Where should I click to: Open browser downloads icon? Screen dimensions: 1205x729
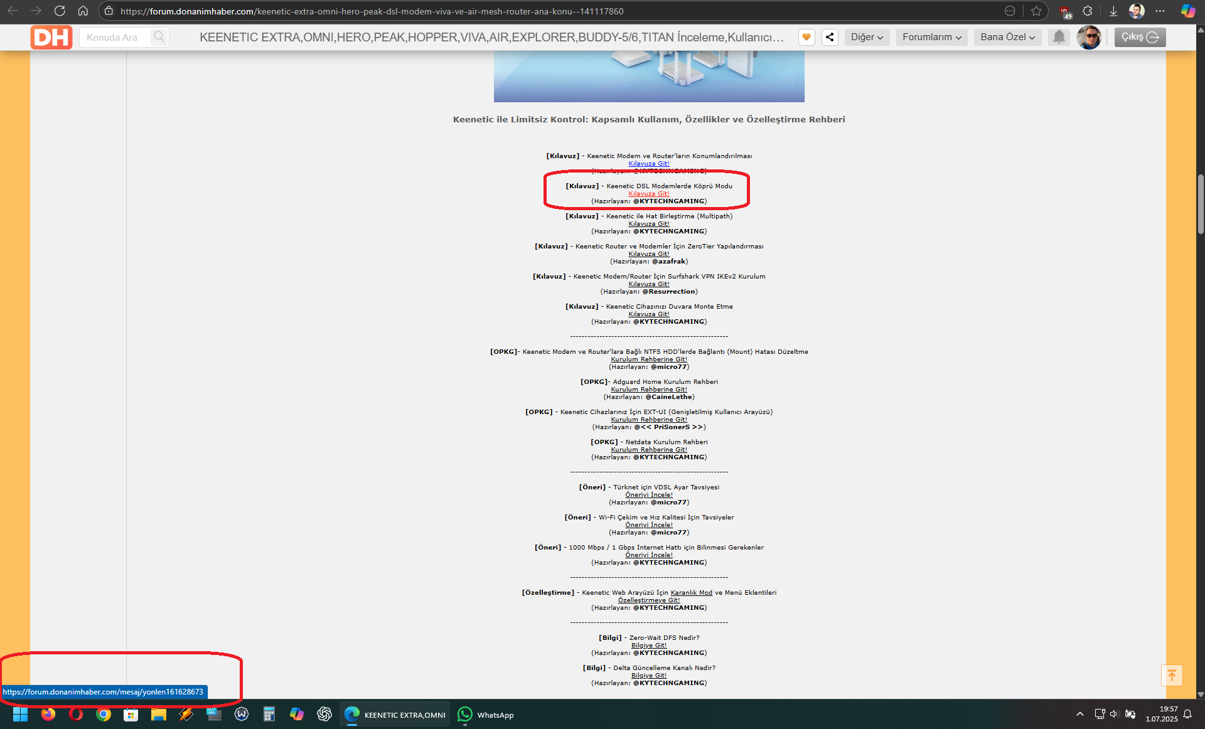pos(1113,11)
